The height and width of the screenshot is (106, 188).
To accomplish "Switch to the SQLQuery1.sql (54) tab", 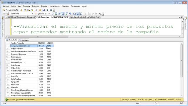I will (x=85, y=17).
